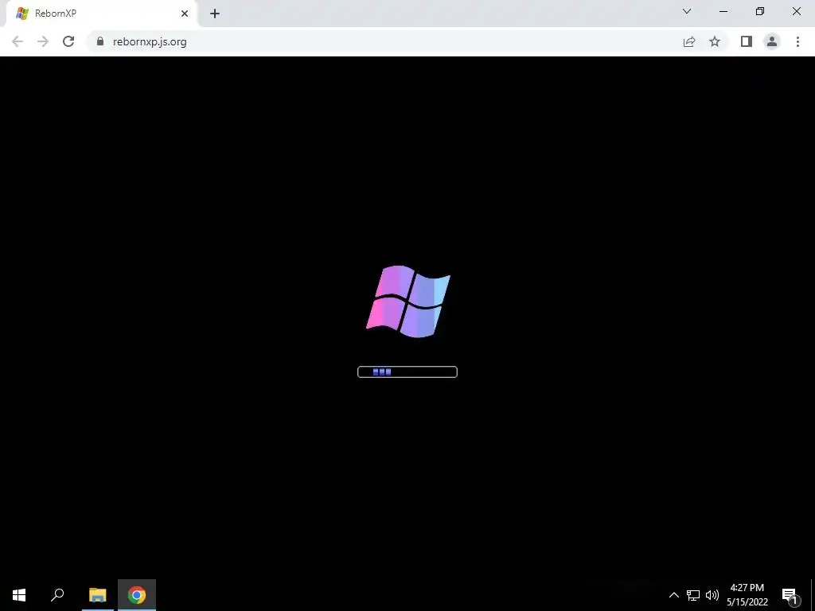Open network status tray icon
Screen dimensions: 815x611
point(693,595)
